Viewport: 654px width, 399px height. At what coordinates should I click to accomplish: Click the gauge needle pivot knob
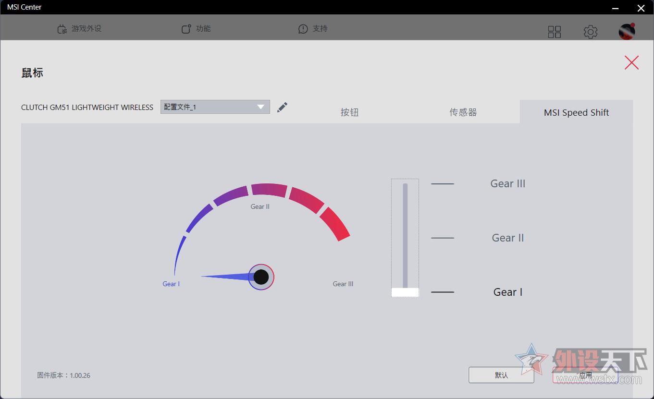261,277
